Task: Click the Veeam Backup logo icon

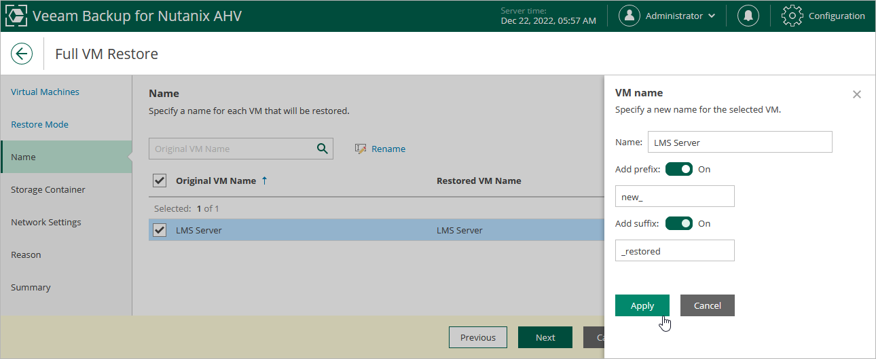Action: 16,16
